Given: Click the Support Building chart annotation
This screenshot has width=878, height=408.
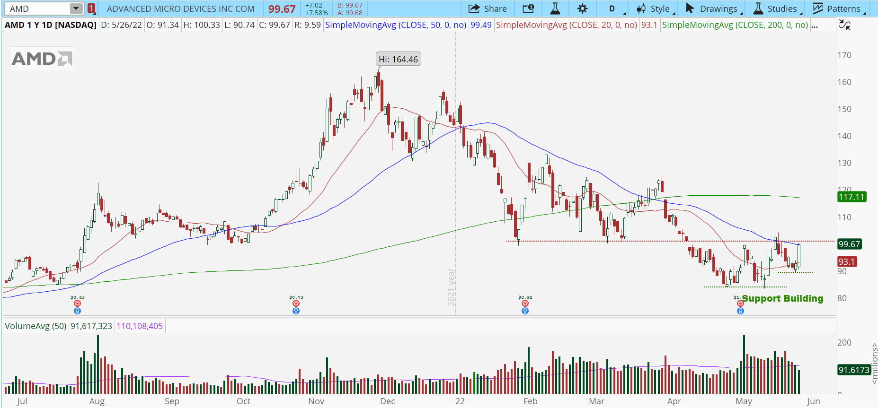Looking at the screenshot, I should tap(782, 298).
